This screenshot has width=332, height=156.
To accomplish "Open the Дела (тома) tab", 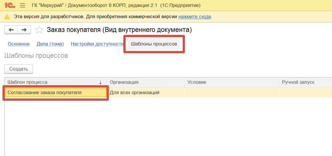I will click(50, 44).
